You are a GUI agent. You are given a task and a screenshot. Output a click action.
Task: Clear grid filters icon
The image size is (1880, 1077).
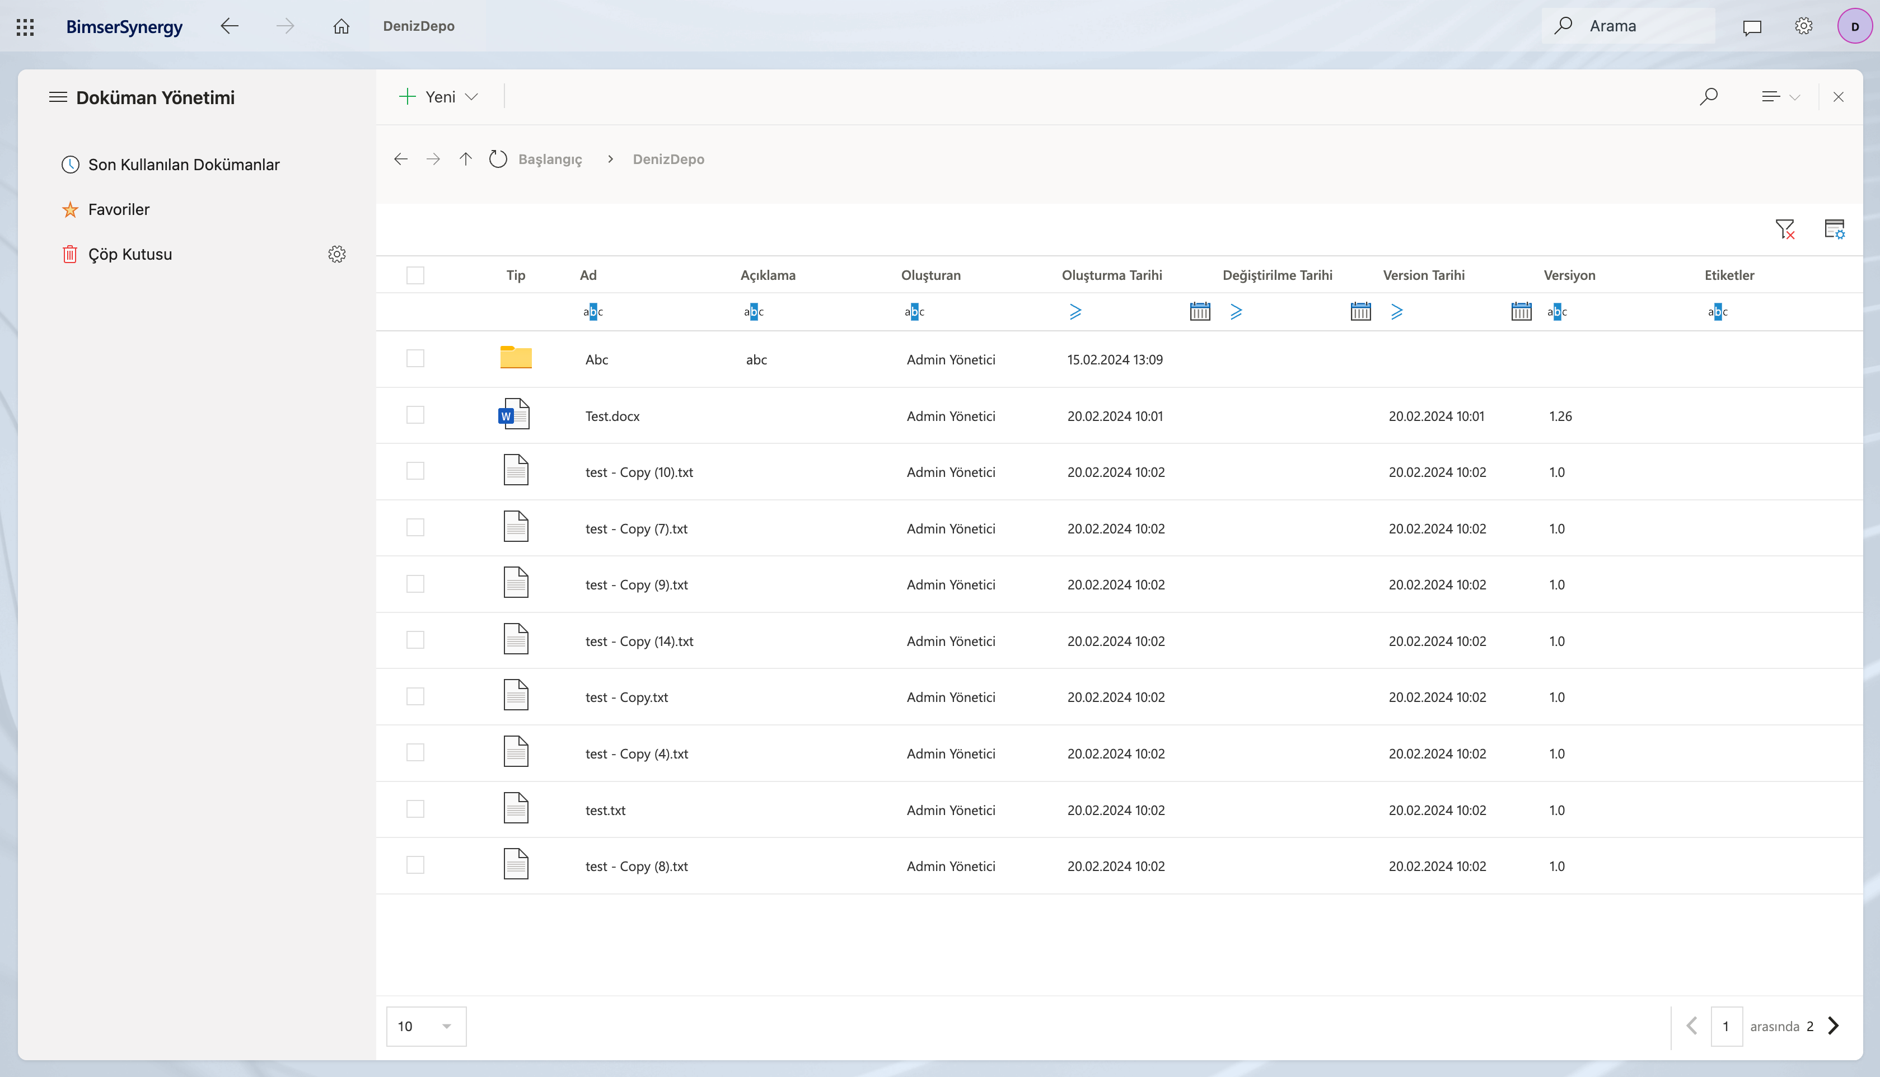pos(1785,230)
